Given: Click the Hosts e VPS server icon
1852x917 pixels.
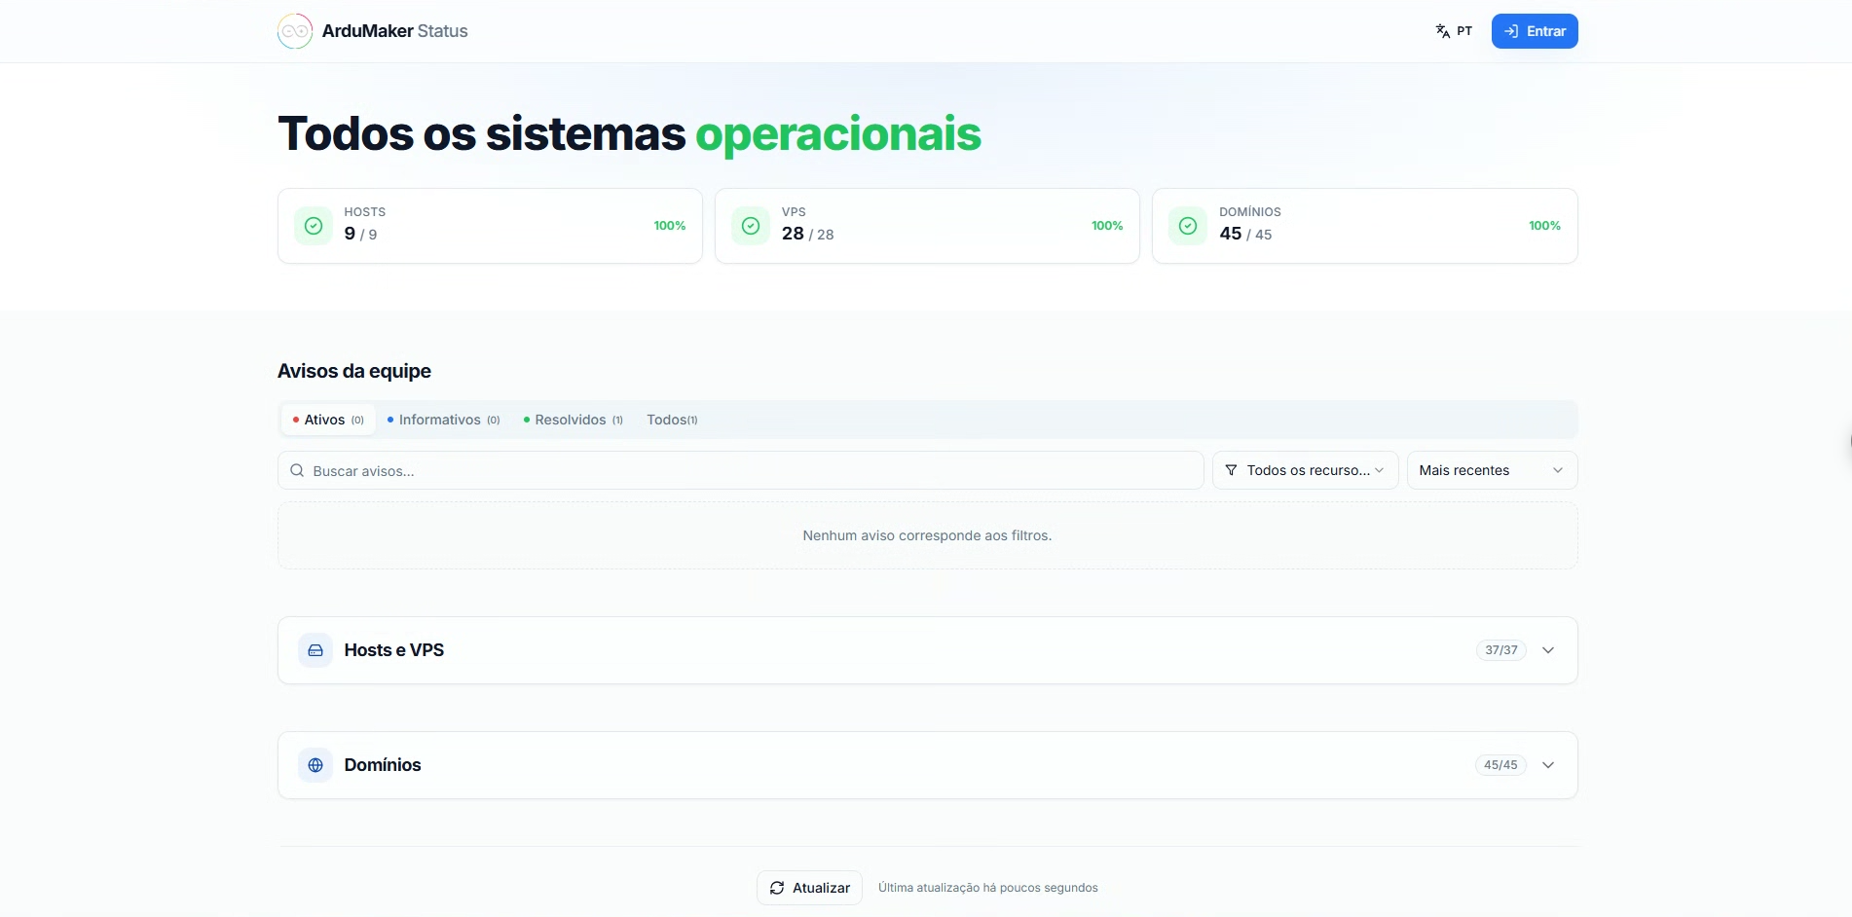Looking at the screenshot, I should (x=315, y=650).
